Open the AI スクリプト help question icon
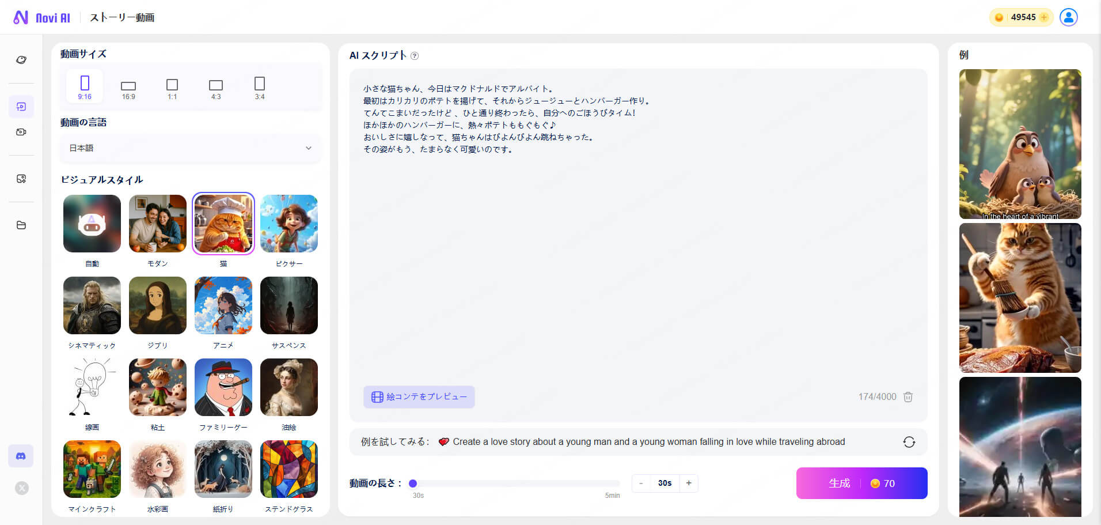The height and width of the screenshot is (525, 1101). point(414,56)
